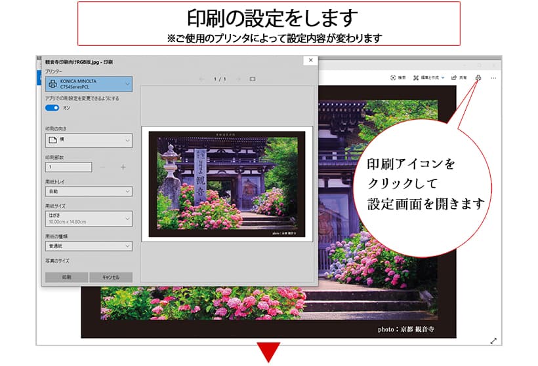The width and height of the screenshot is (538, 366).
Task: Decrease print copies with minus button
Action: tap(102, 167)
